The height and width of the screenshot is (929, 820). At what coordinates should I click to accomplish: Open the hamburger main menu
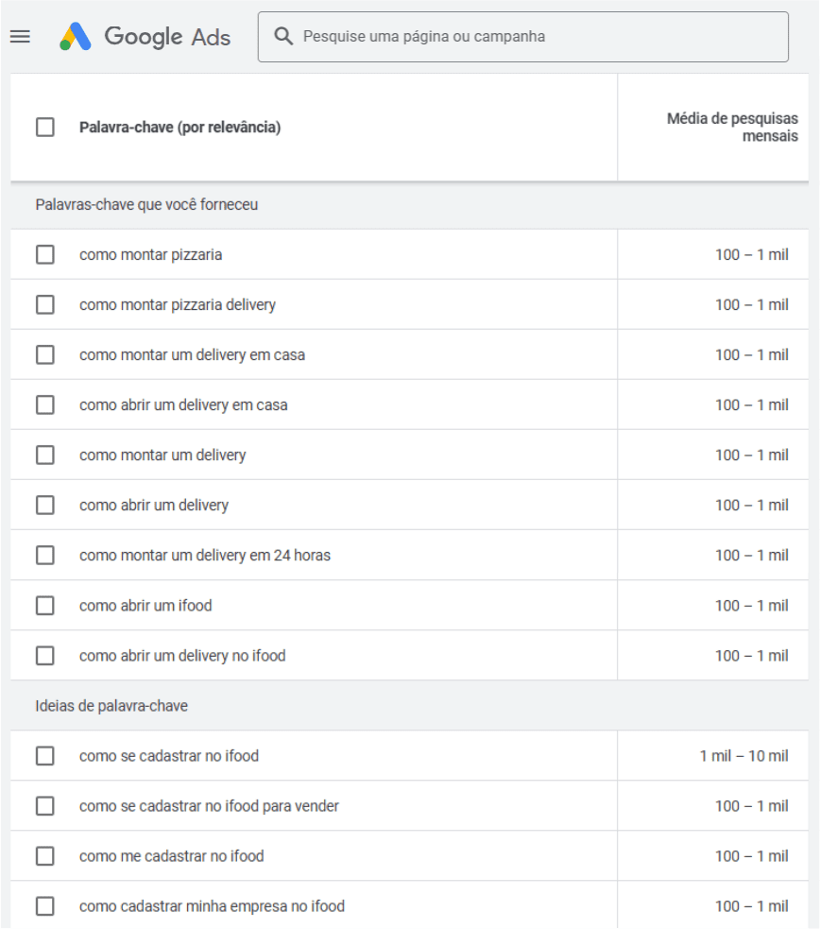tap(20, 37)
